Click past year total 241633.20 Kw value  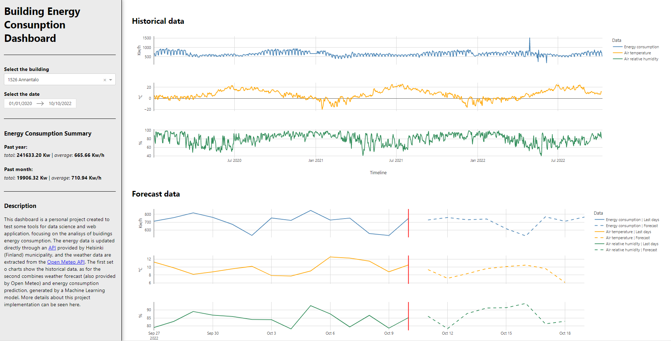(33, 155)
